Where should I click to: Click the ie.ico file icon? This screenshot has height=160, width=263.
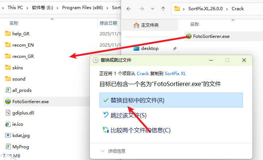[x=8, y=124]
